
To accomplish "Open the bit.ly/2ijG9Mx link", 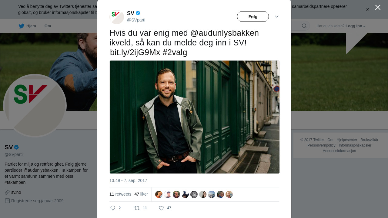I will [135, 52].
